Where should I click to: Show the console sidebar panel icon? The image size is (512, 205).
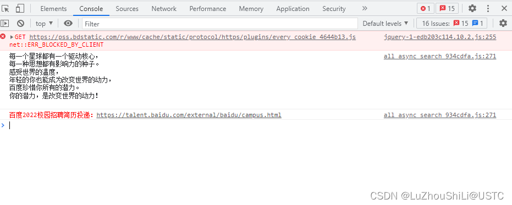pyautogui.click(x=4, y=24)
